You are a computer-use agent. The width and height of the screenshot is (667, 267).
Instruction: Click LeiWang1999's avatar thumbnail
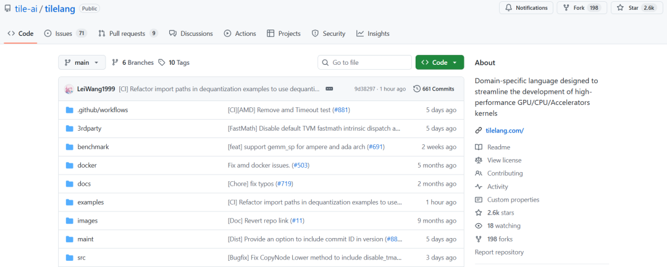(x=69, y=89)
